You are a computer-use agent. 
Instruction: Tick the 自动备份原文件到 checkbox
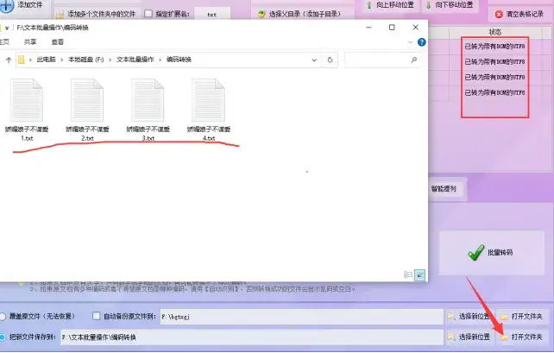(x=97, y=317)
